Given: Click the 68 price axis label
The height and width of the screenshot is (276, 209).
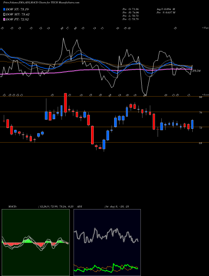Looking at the screenshot, I should coord(200,143).
